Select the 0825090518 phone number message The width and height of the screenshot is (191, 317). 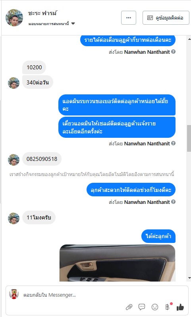[x=42, y=159]
